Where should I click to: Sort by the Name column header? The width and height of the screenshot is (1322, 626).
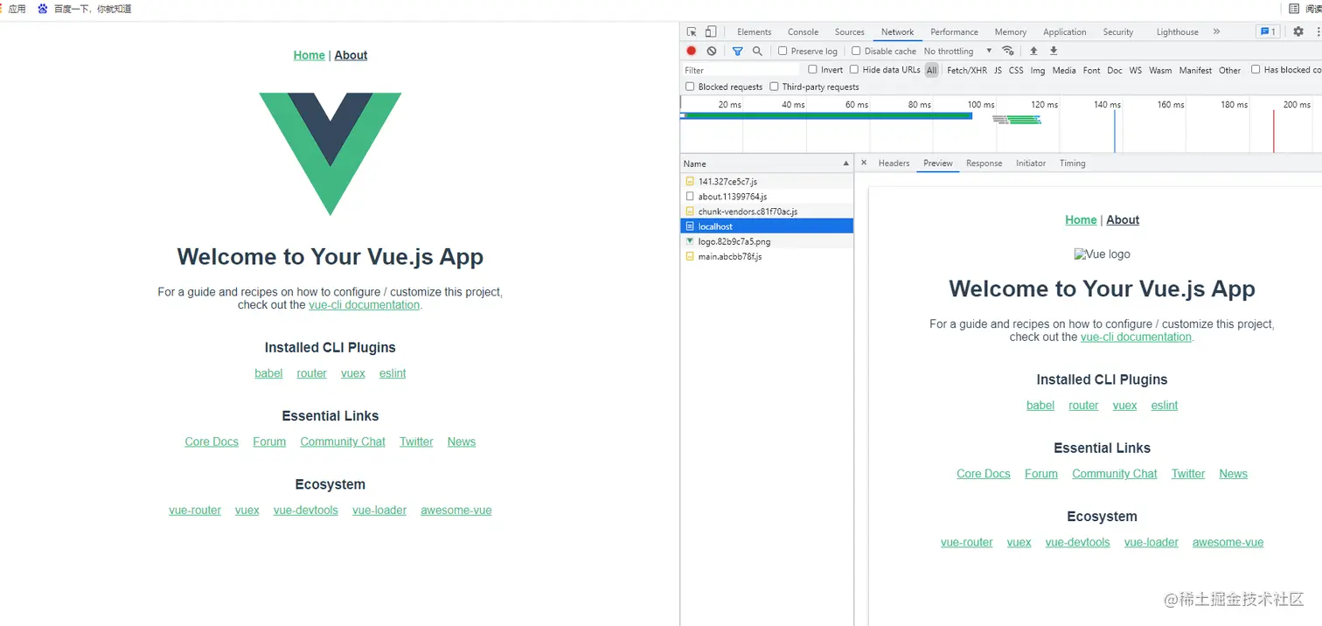coord(767,163)
